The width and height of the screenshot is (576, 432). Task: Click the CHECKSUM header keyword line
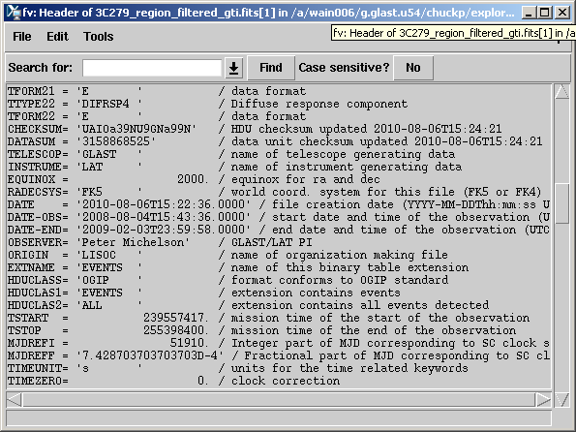click(x=255, y=129)
